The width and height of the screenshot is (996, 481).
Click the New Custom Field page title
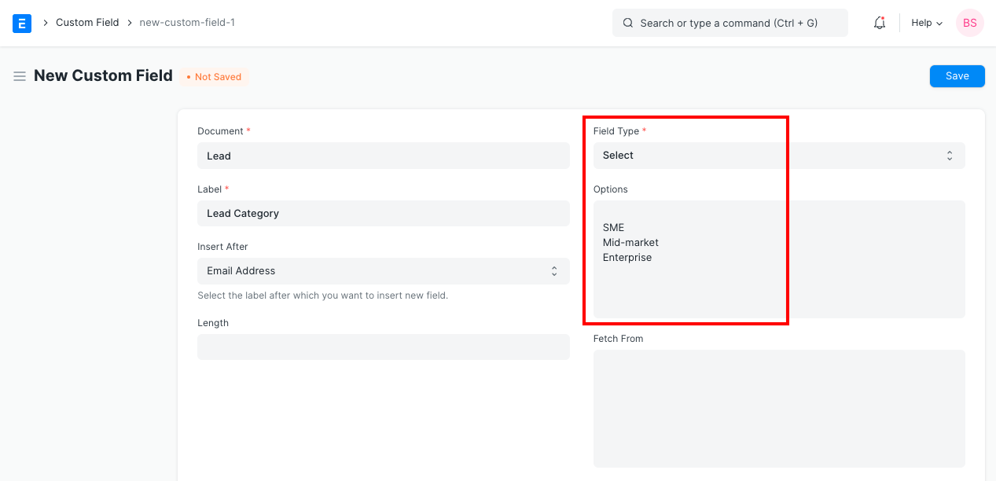coord(103,75)
